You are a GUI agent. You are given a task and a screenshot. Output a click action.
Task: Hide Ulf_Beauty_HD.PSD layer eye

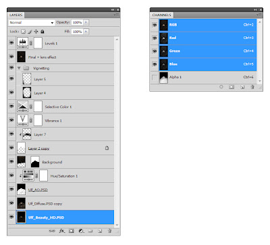[11, 217]
